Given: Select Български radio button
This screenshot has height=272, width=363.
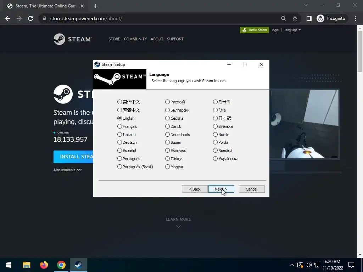Looking at the screenshot, I should tap(167, 110).
